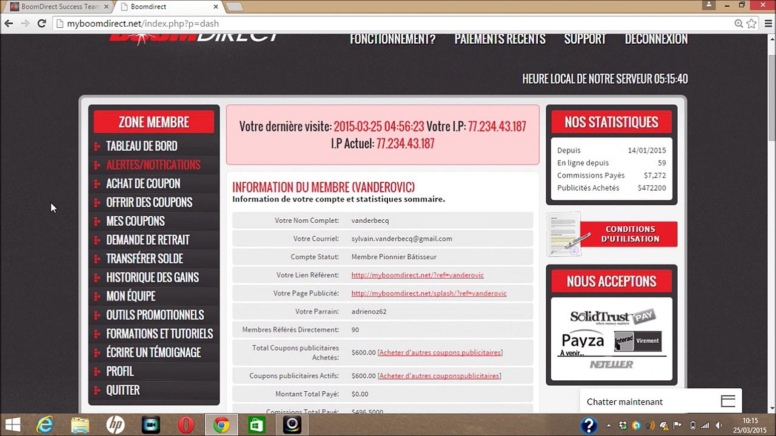Open SUPPORT in the top navigation
Viewport: 776px width, 436px height.
tap(585, 39)
